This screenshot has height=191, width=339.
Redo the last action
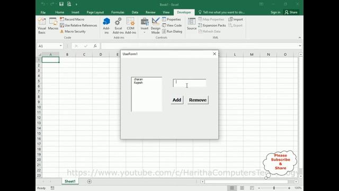pyautogui.click(x=52, y=4)
